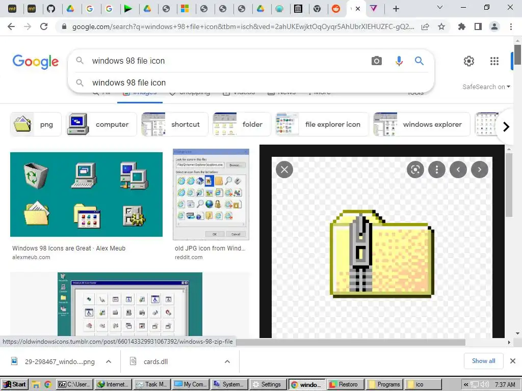
Task: Go to the next preview image
Action: click(x=479, y=170)
